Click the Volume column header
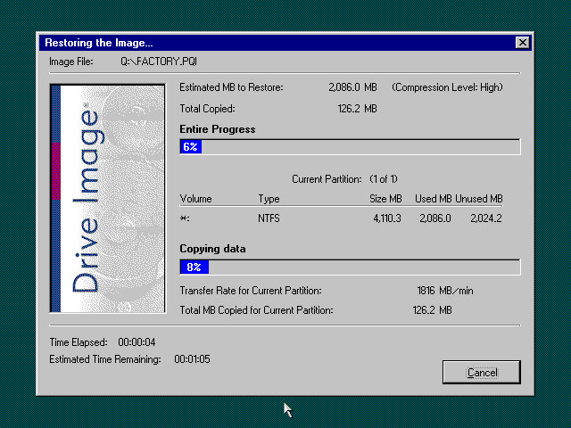Image resolution: width=571 pixels, height=428 pixels. [195, 199]
